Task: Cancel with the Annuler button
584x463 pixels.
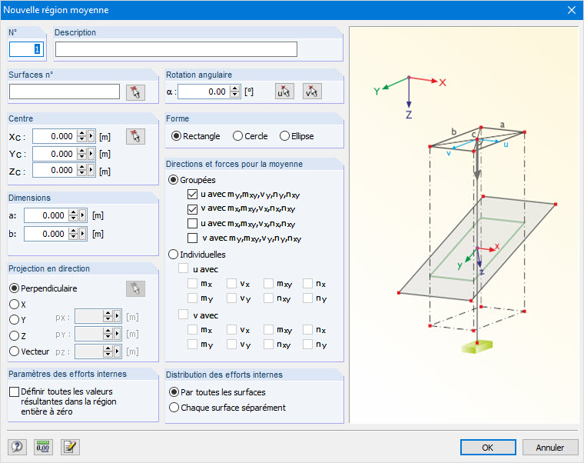Action: [550, 447]
